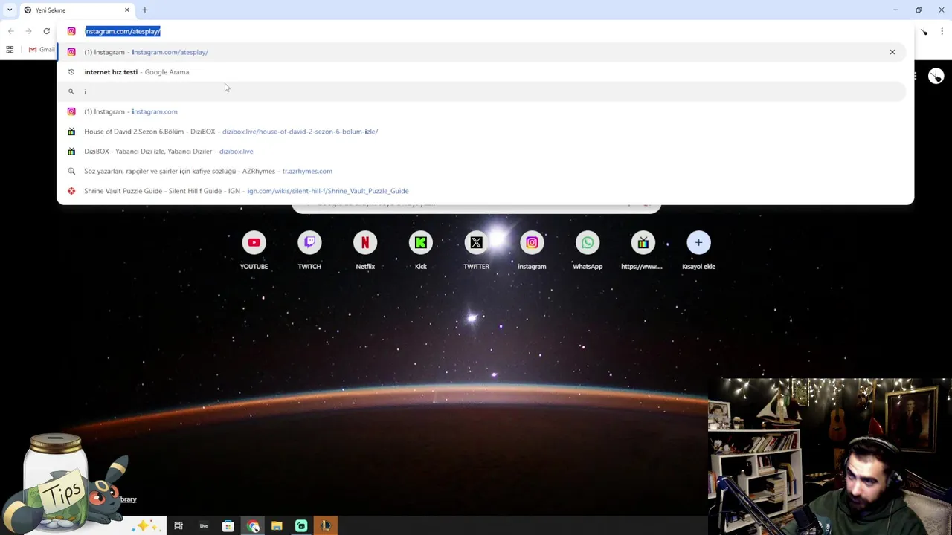Click the round customize button at top right of page
952x535 pixels.
pyautogui.click(x=936, y=76)
